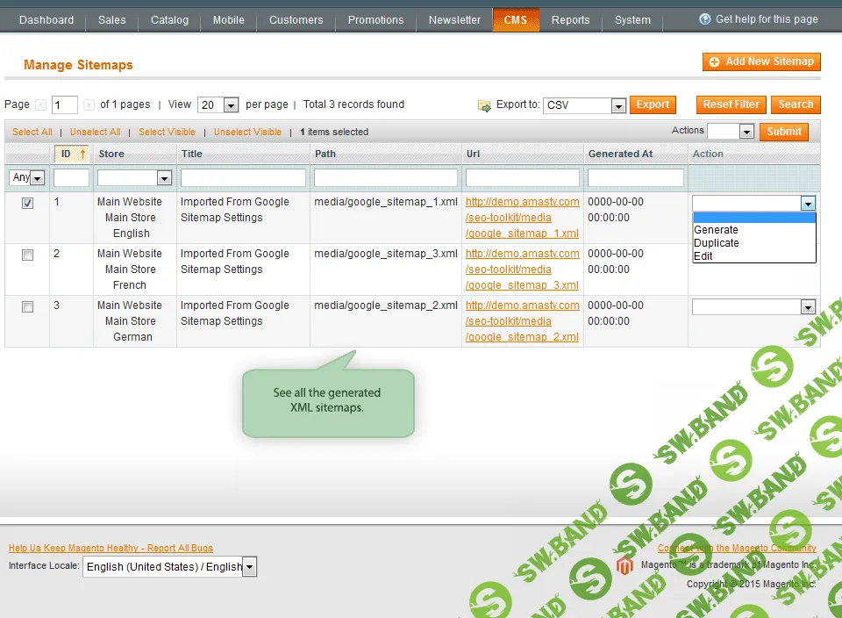Click the next page arrow in pagination
Screen dimensions: 842x618
[87, 104]
